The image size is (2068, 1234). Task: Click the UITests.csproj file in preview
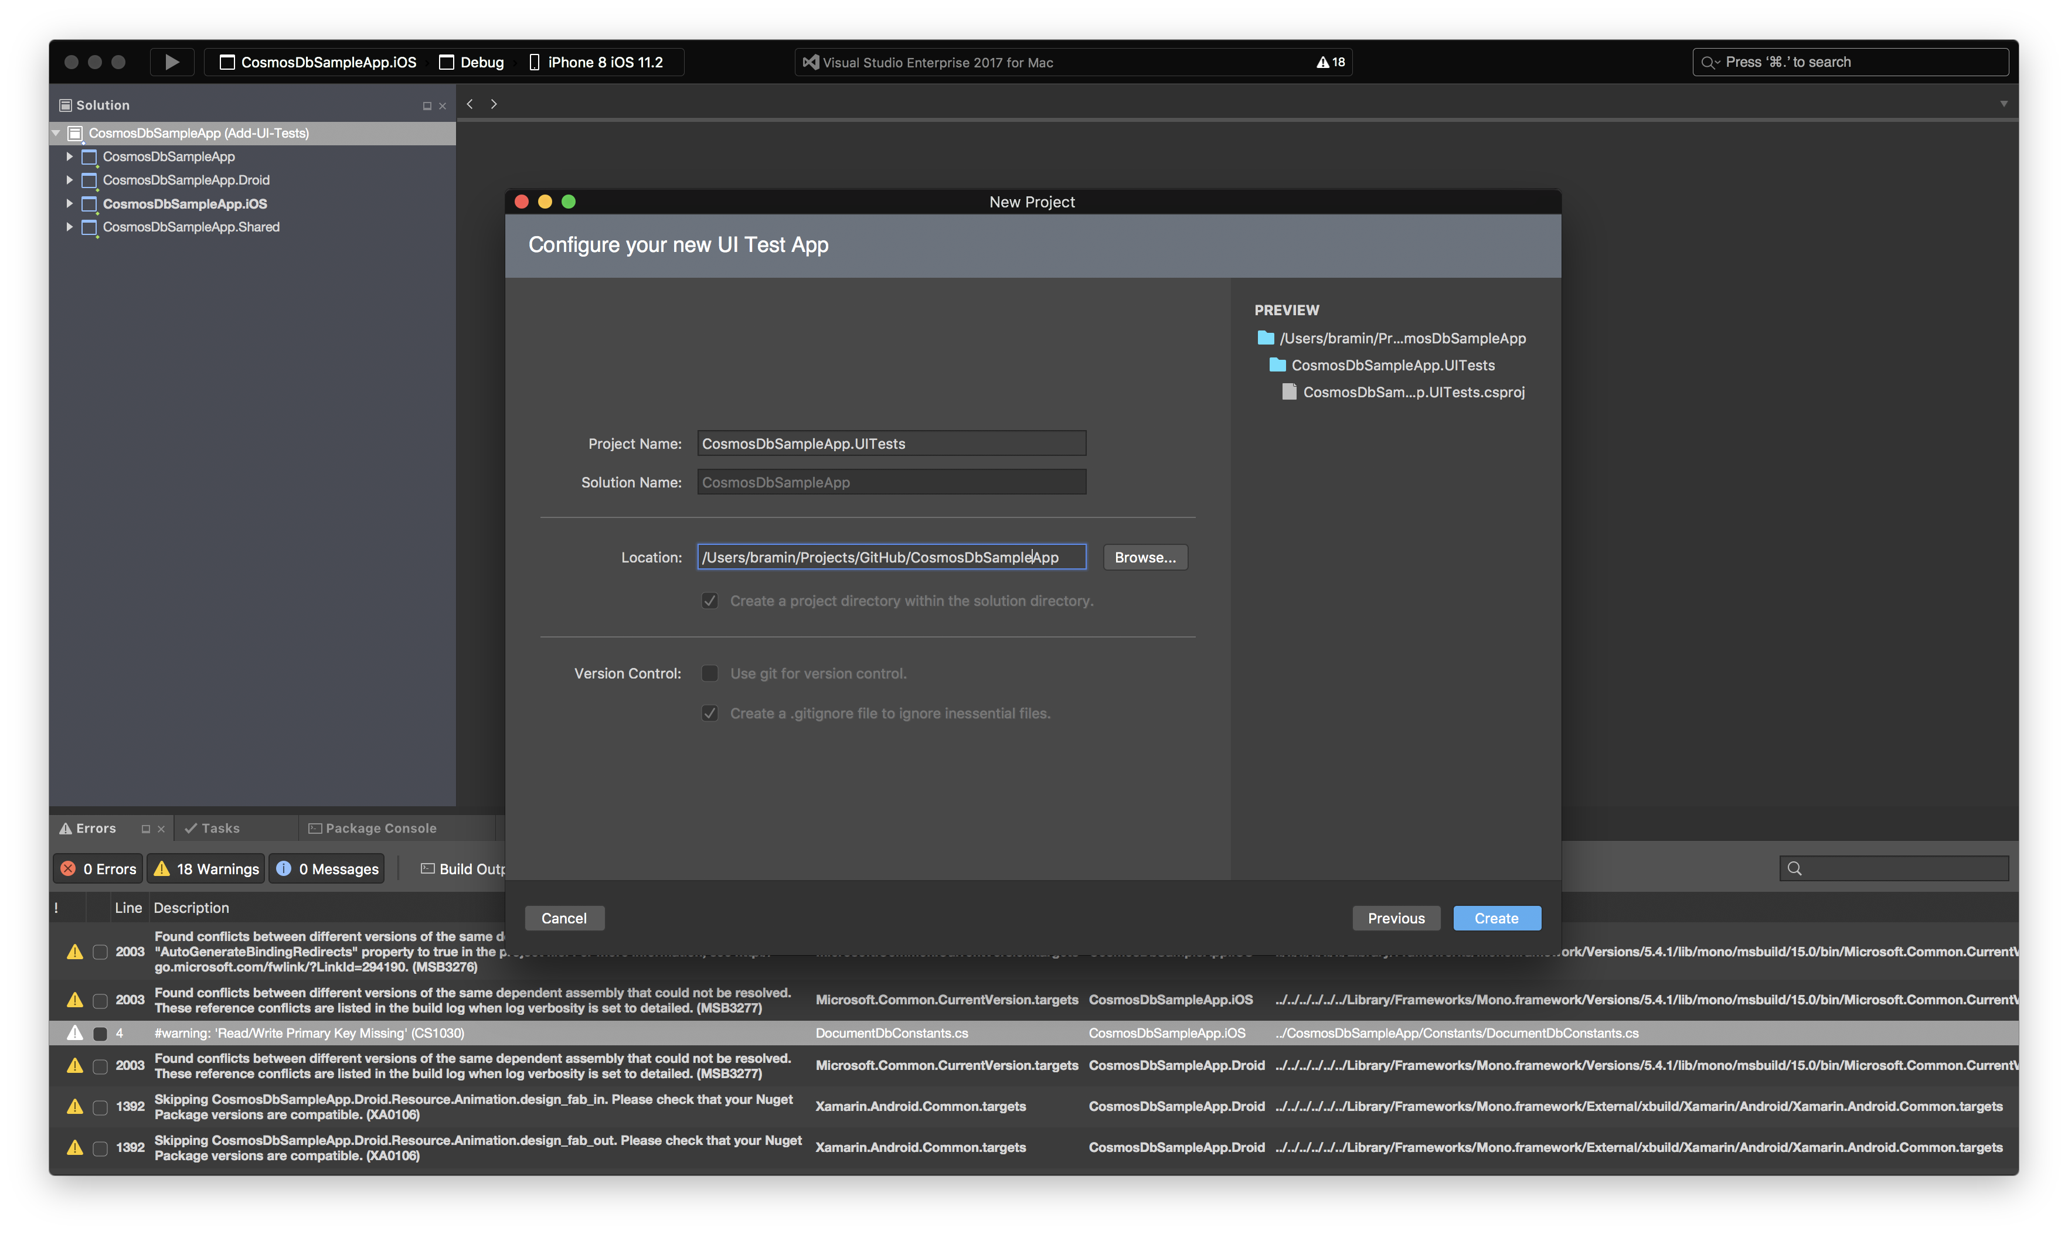tap(1413, 391)
